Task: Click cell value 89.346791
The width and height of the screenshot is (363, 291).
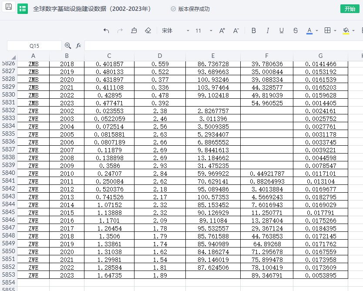Action: click(x=267, y=275)
